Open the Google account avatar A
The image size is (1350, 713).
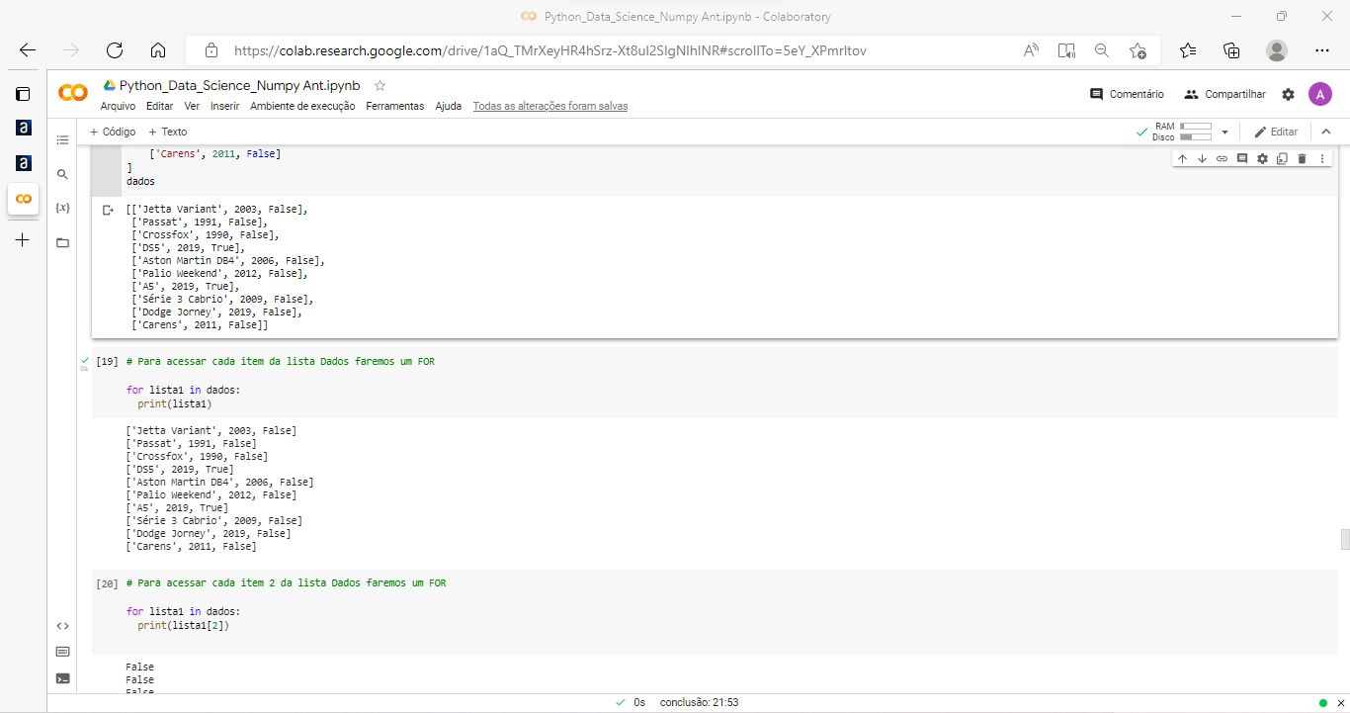coord(1320,94)
